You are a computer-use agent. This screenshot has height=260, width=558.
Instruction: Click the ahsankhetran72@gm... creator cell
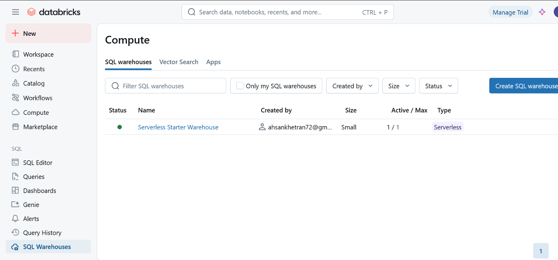296,127
